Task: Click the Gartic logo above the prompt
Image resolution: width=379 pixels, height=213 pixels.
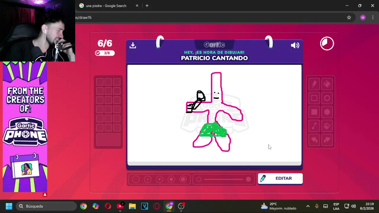Action: tap(214, 45)
